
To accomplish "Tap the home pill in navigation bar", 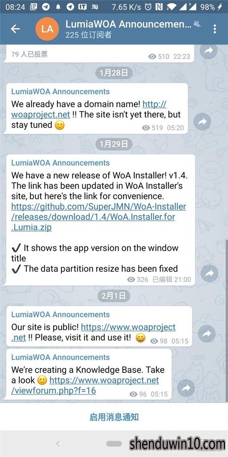I will pos(114,444).
